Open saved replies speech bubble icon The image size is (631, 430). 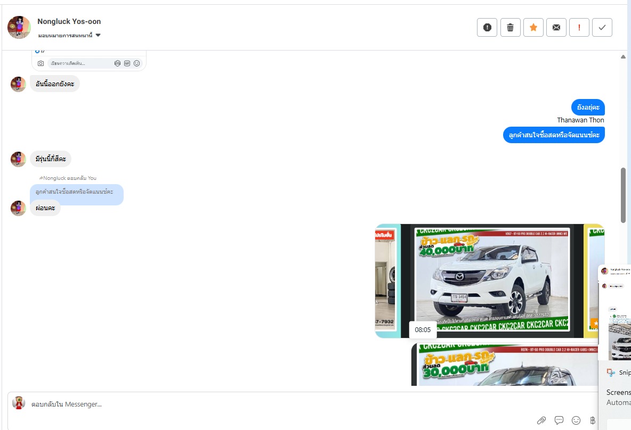click(x=559, y=420)
